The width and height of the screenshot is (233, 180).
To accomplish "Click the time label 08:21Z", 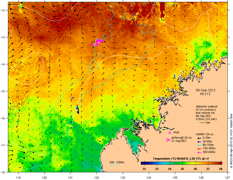I will [205, 94].
